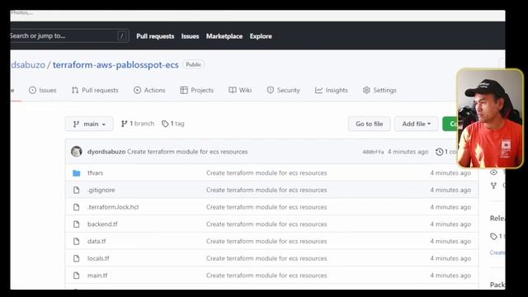Click the tfvars folder icon

(77, 173)
